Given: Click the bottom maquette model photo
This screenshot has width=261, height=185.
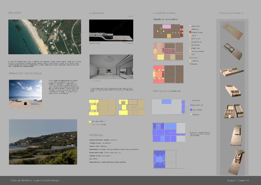Looking at the screenshot, I should pos(235,162).
